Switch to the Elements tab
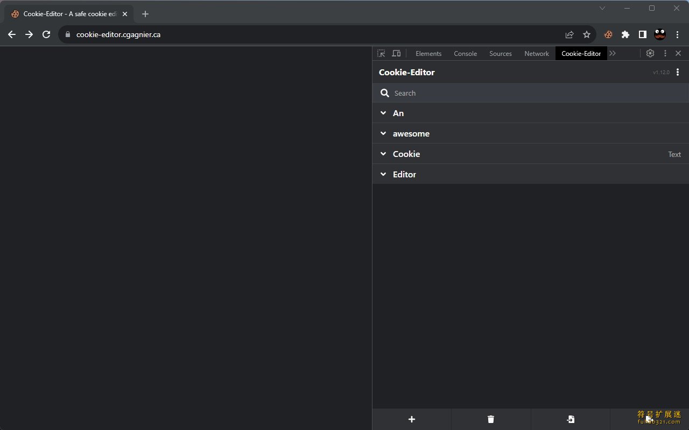 point(428,53)
